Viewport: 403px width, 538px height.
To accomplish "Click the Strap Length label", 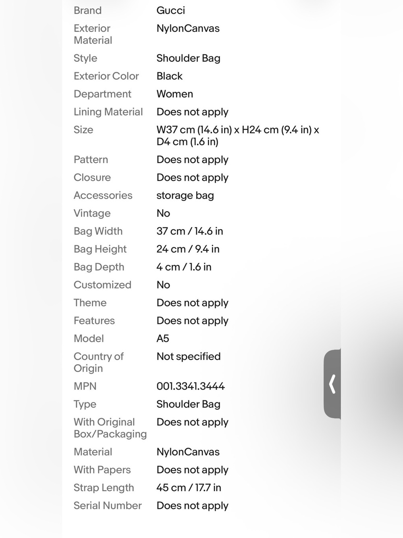I will point(104,488).
